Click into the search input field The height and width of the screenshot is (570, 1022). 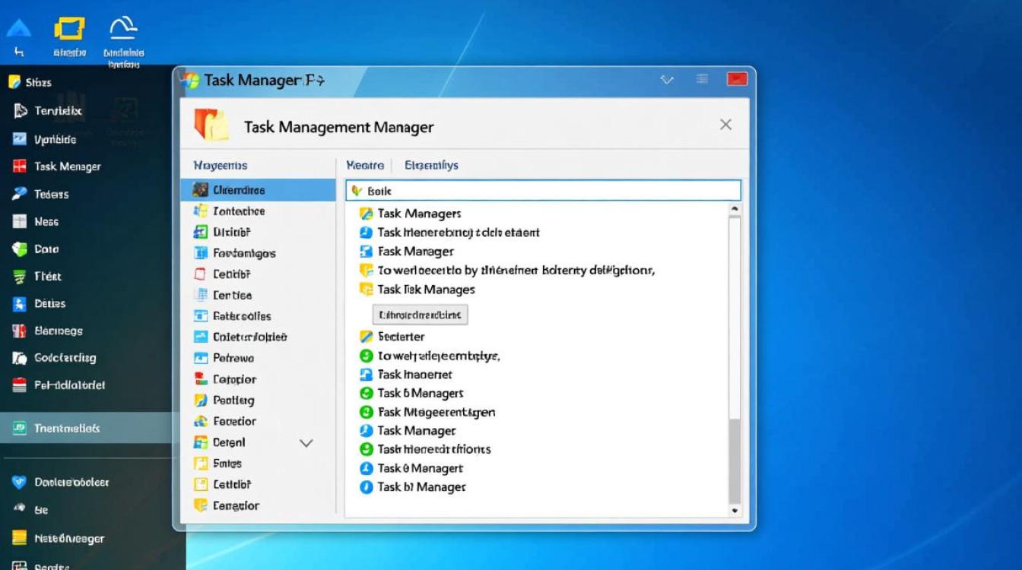(x=543, y=191)
